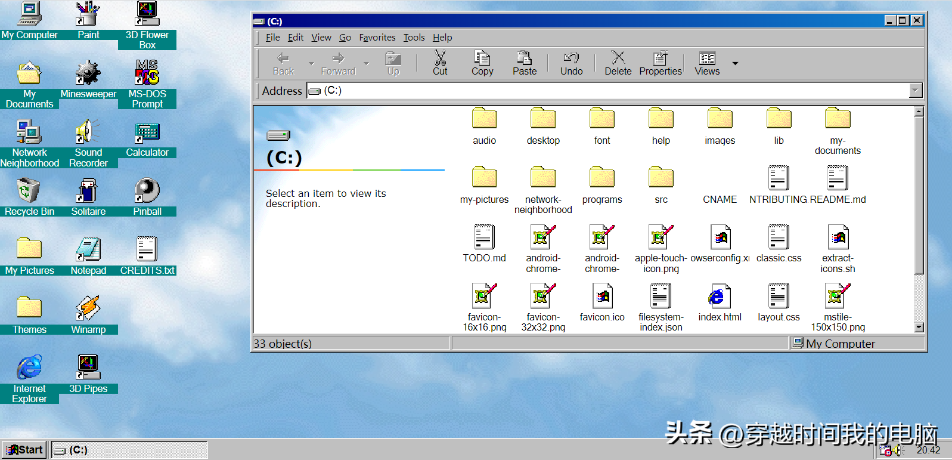
Task: Click the Cut toolbar button
Action: 440,63
